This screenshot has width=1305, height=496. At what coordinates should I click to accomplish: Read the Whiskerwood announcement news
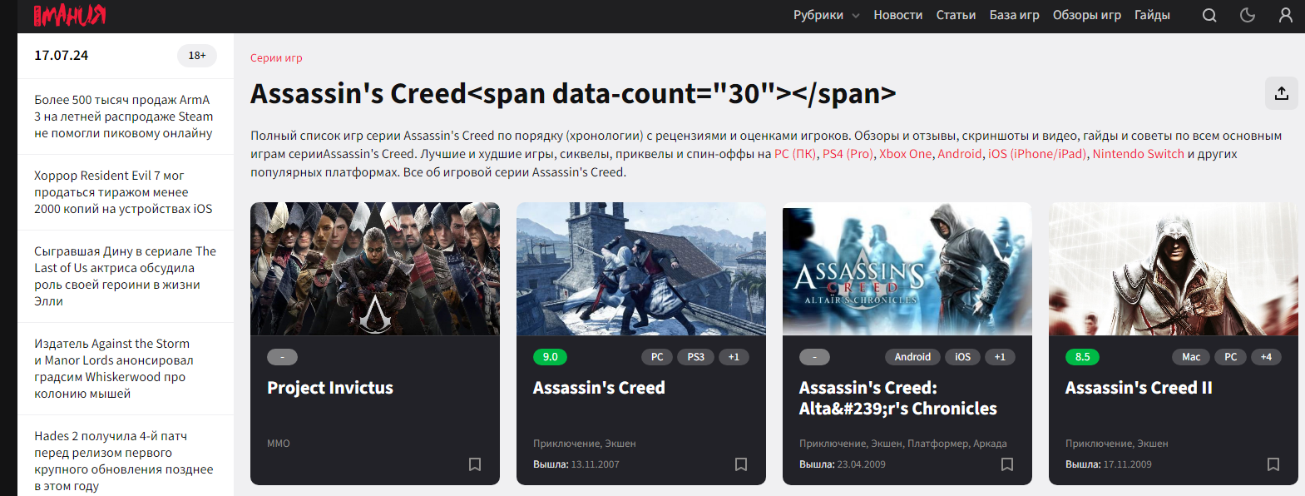pyautogui.click(x=114, y=369)
